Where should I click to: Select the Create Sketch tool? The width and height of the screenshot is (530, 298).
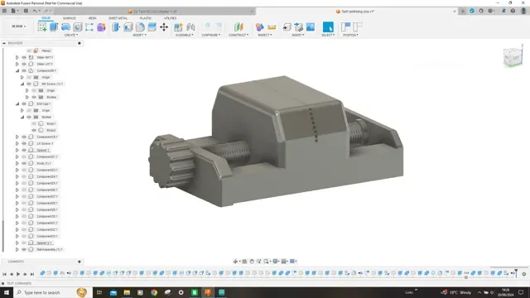pyautogui.click(x=42, y=27)
